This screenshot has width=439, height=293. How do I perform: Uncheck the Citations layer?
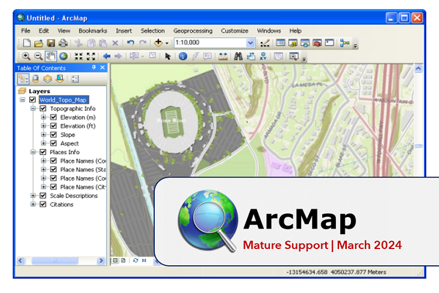click(43, 205)
